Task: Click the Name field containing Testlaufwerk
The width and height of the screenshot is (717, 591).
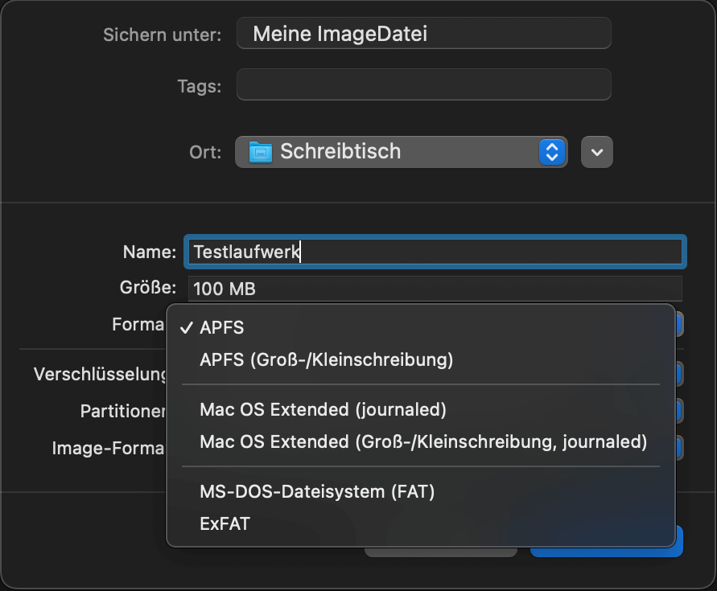Action: pos(435,252)
